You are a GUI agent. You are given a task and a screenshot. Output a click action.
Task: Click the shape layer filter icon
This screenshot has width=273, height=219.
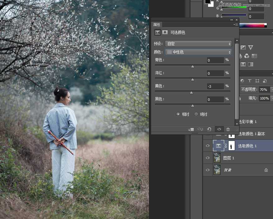point(257,81)
